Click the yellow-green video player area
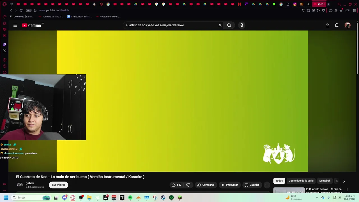This screenshot has height=202, width=359. click(182, 101)
